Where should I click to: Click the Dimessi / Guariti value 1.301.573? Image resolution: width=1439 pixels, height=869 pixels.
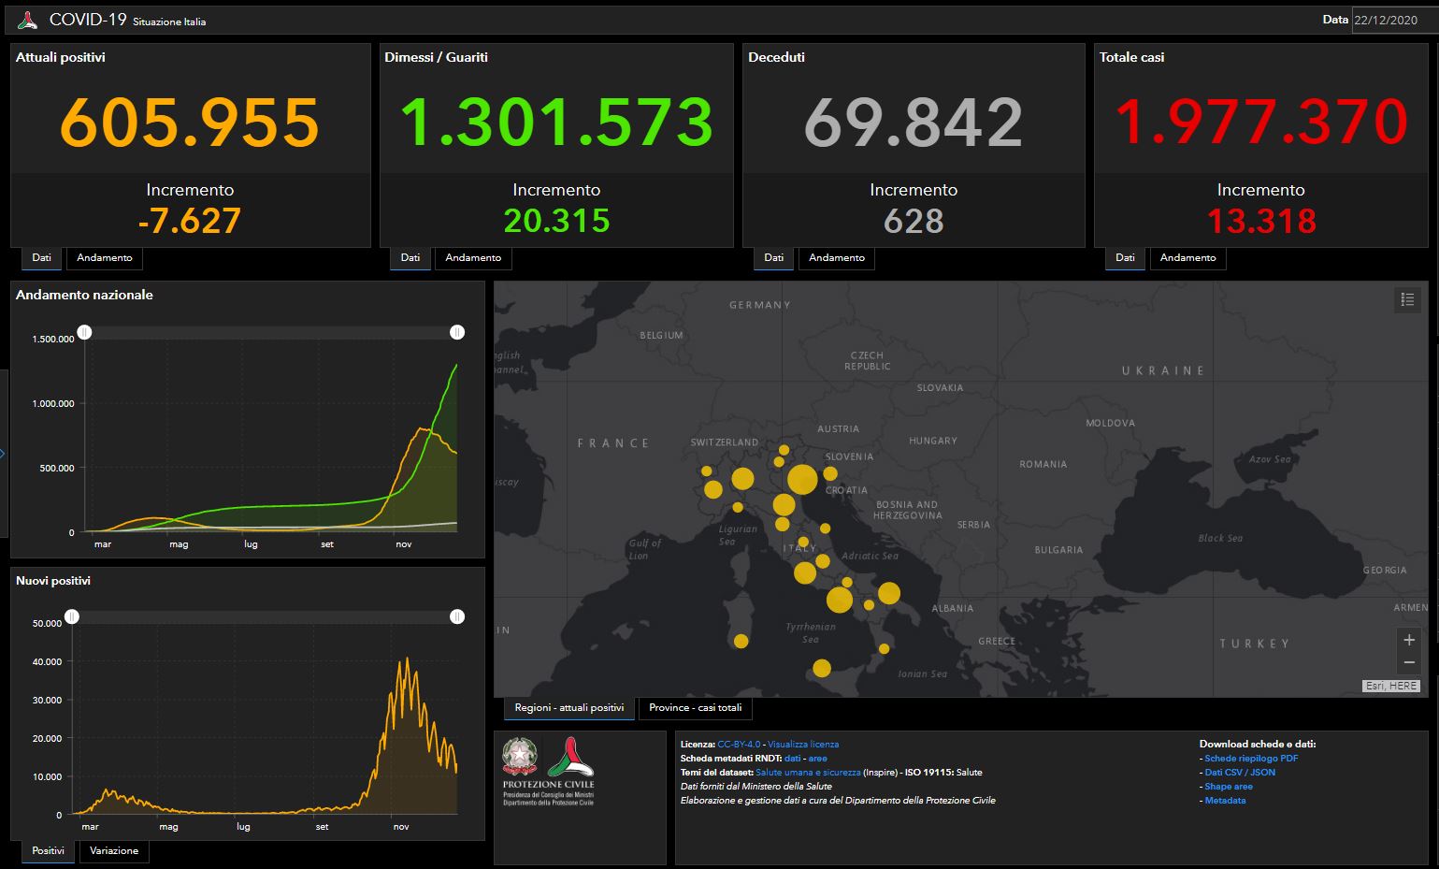click(x=557, y=123)
